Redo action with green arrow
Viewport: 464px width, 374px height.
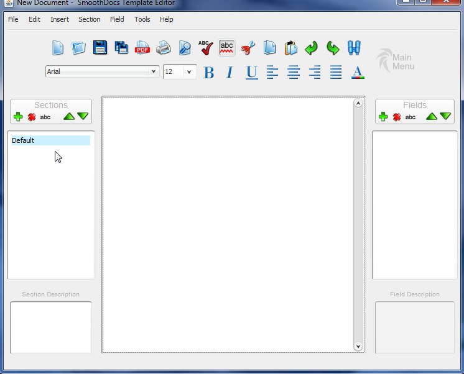pyautogui.click(x=333, y=48)
